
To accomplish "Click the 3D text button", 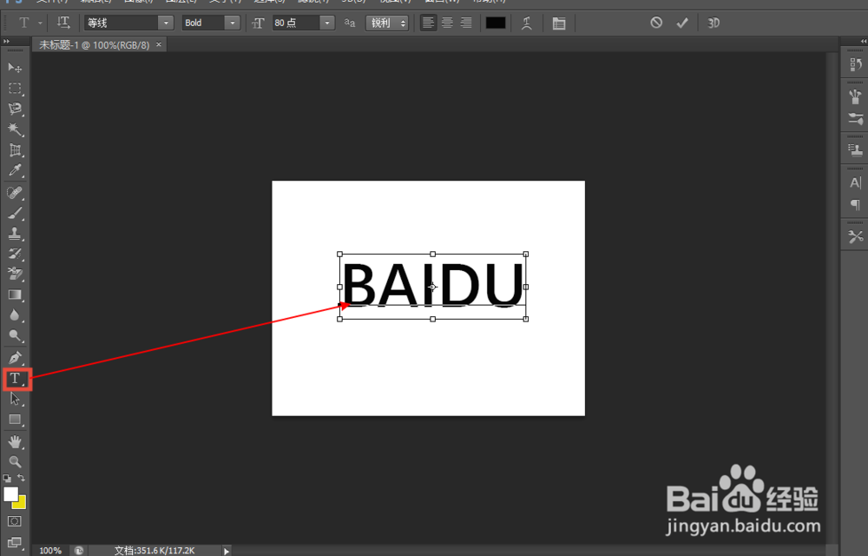I will click(x=713, y=23).
